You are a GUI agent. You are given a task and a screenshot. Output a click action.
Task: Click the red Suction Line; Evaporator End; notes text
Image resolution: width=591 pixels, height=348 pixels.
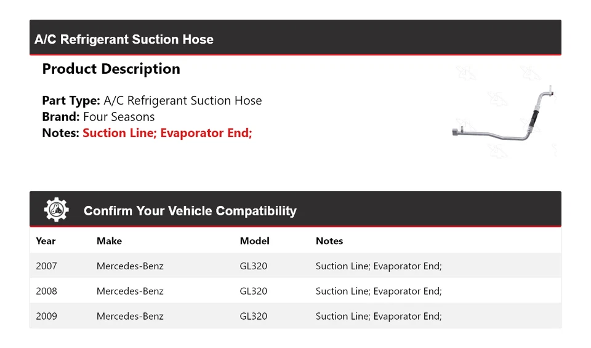[x=167, y=133]
